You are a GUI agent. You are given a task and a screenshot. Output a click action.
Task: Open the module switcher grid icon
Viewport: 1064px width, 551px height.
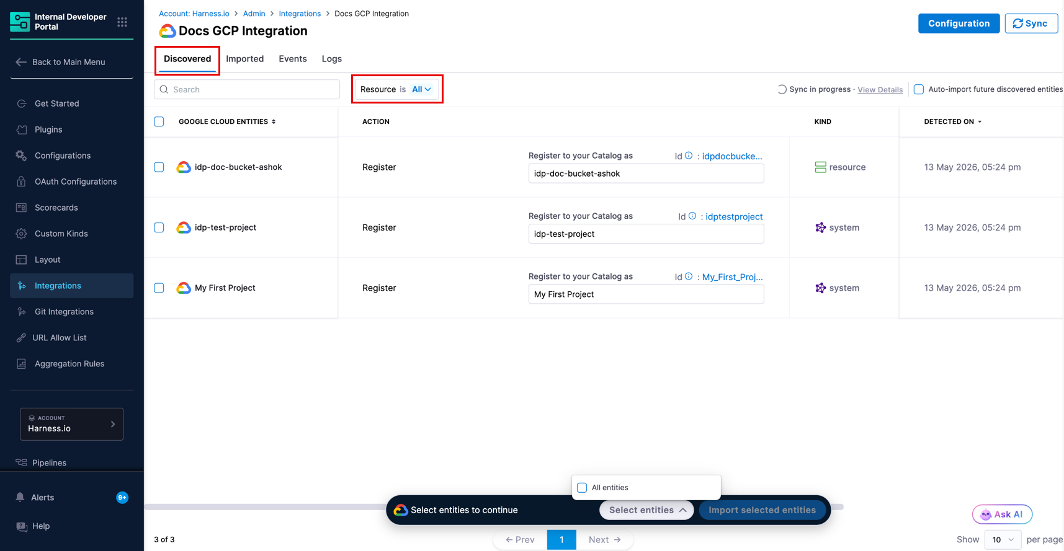pos(122,22)
